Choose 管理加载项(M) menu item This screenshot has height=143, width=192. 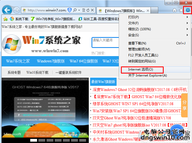(155, 49)
